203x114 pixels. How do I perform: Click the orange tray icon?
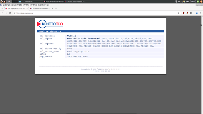pyautogui.click(x=201, y=1)
